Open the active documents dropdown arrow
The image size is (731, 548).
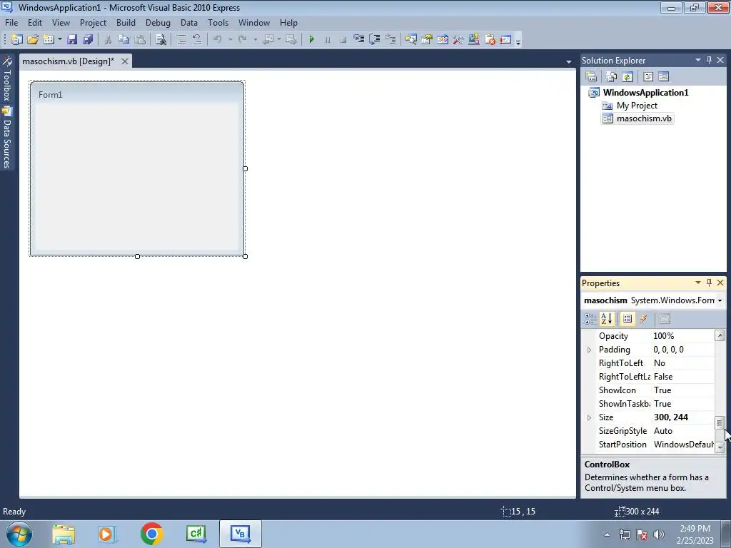tap(569, 61)
